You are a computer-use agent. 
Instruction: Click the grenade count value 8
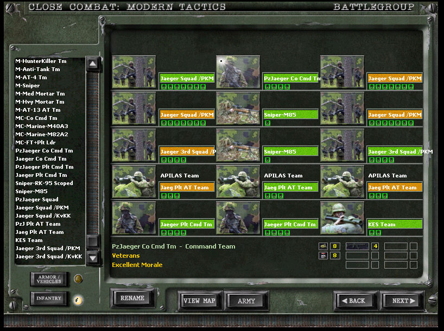pyautogui.click(x=335, y=246)
